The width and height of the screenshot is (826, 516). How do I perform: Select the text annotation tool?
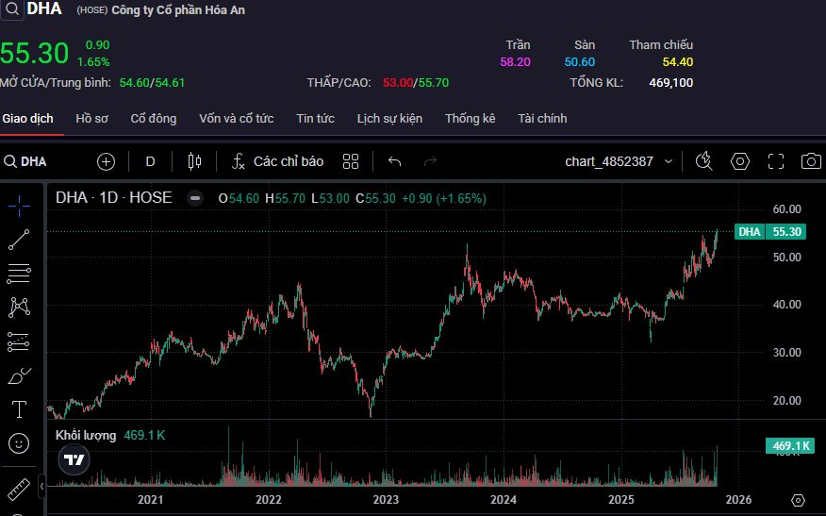[x=19, y=409]
